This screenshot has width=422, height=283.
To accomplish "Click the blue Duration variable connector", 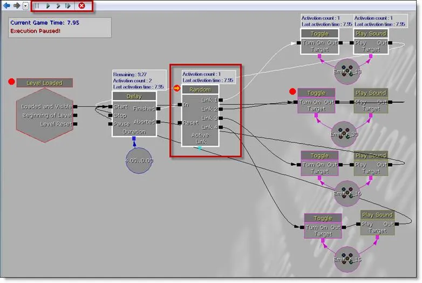I will (x=134, y=138).
